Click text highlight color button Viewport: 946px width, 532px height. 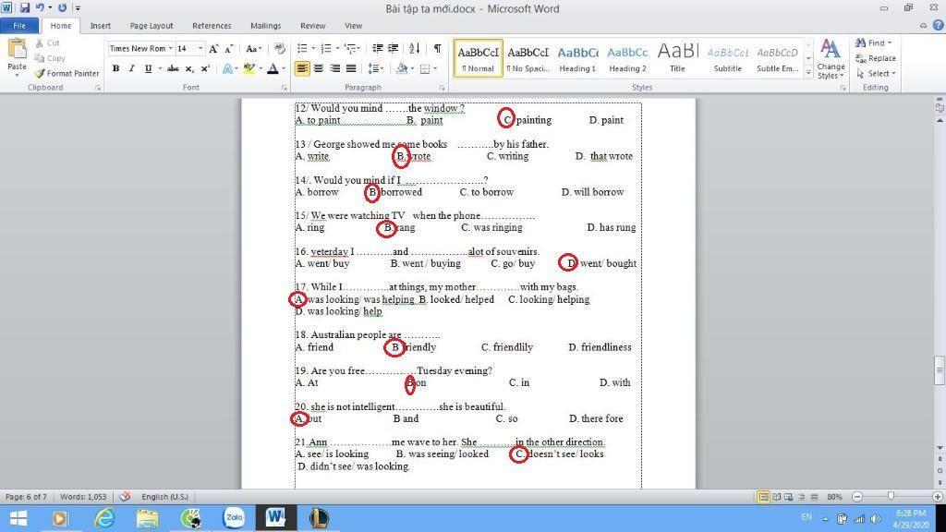pos(249,68)
